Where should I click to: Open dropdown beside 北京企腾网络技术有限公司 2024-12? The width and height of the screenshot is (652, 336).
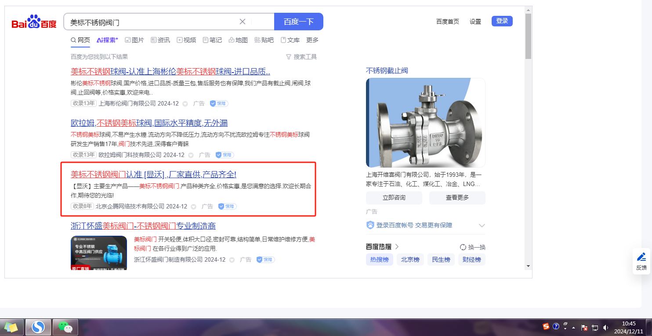point(193,207)
